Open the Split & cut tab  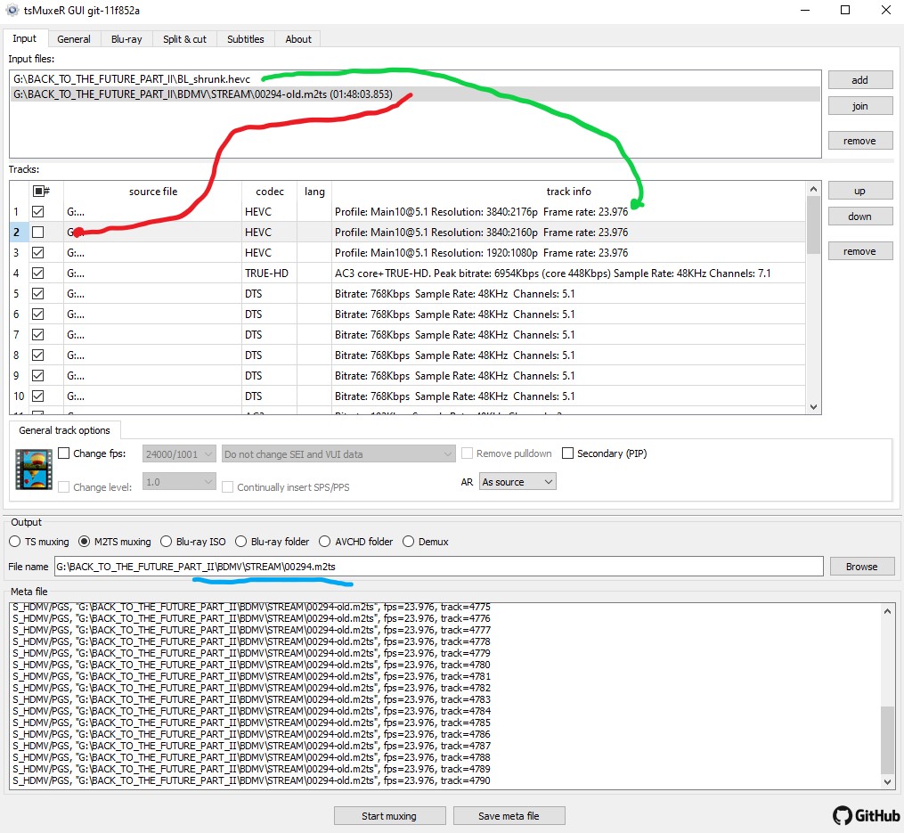tap(184, 39)
